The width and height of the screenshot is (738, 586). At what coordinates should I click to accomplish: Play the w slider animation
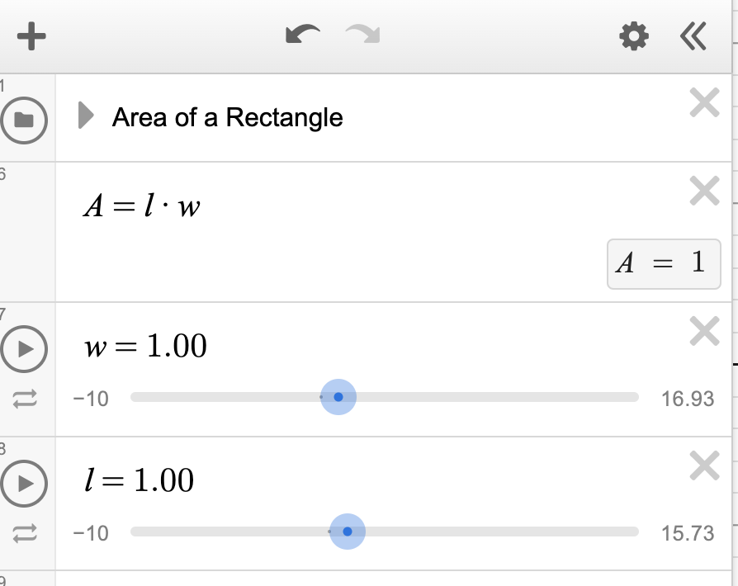[25, 349]
